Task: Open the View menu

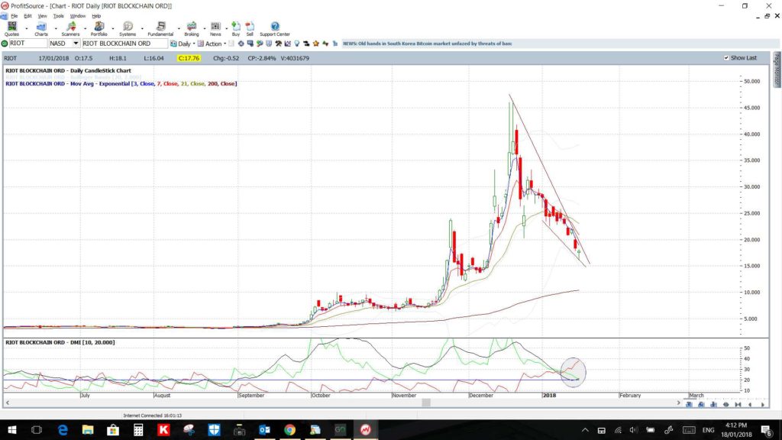Action: click(43, 16)
